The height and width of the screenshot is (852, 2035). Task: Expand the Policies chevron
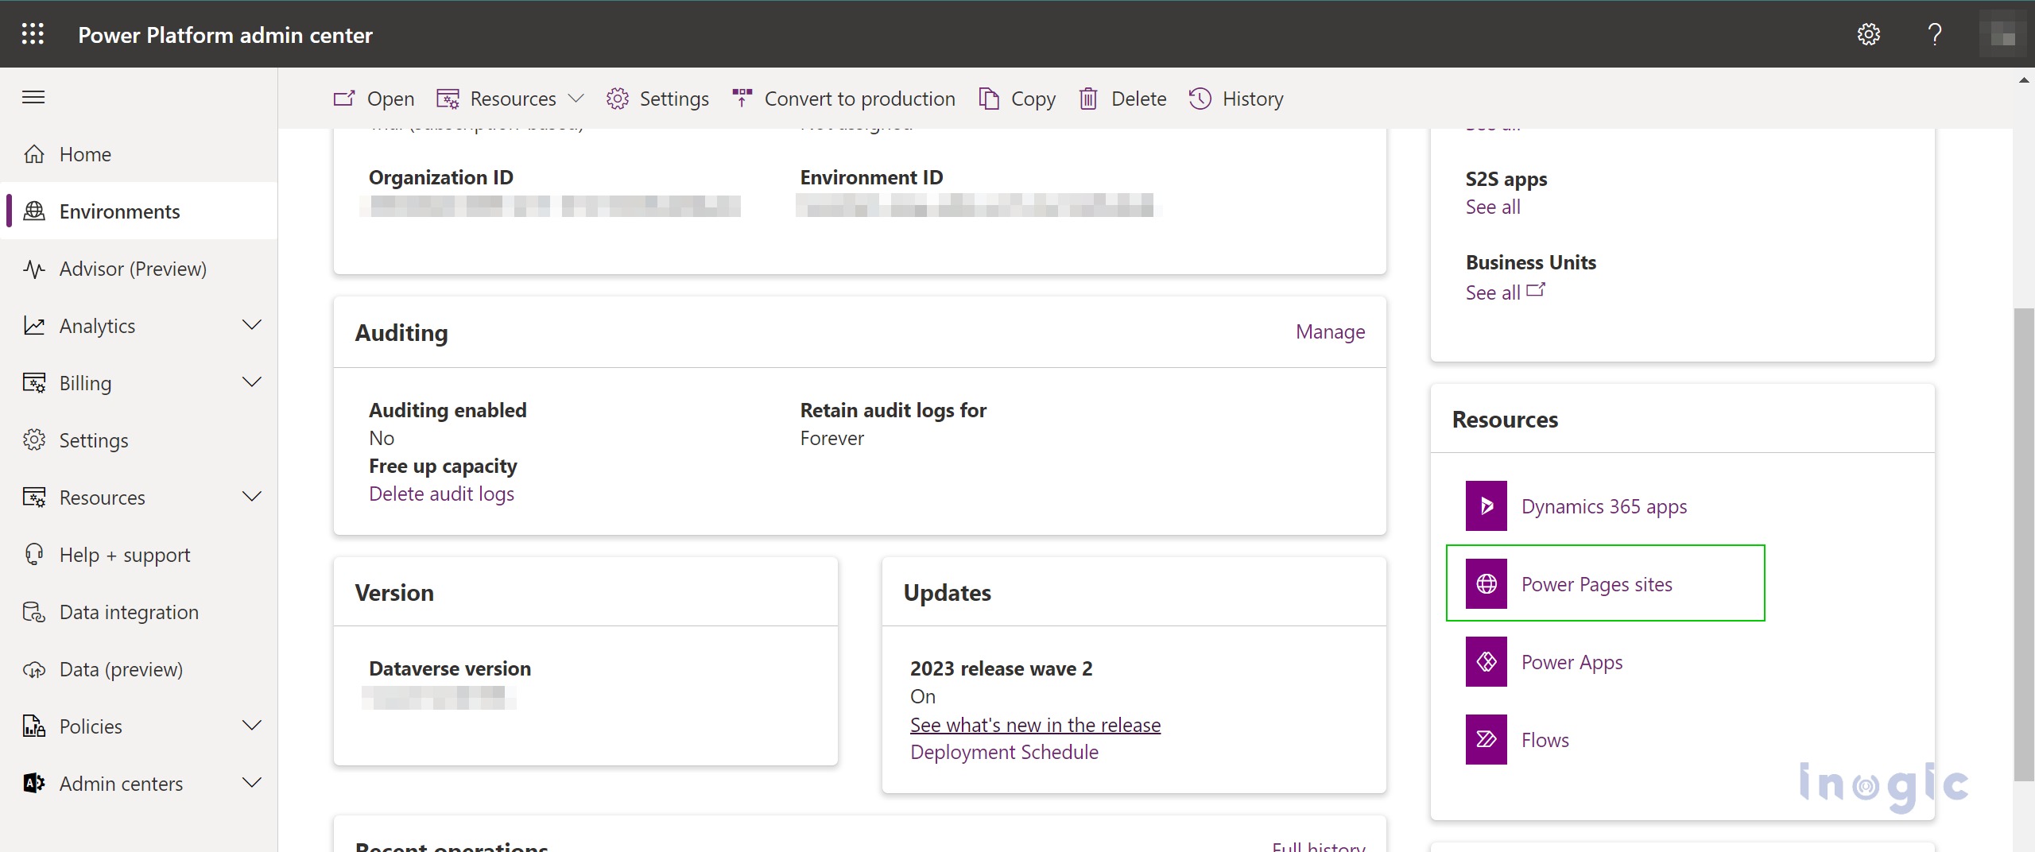click(252, 726)
